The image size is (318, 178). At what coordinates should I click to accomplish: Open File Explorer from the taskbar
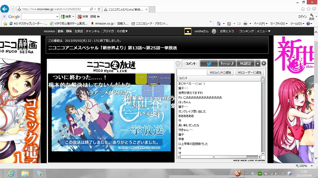pyautogui.click(x=25, y=174)
